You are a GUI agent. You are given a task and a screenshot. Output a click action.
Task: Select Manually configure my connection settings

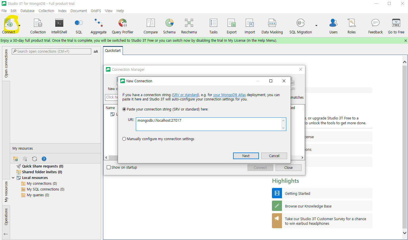124,139
